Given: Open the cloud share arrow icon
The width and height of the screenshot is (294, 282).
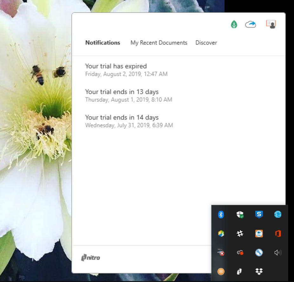Looking at the screenshot, I should [x=251, y=24].
